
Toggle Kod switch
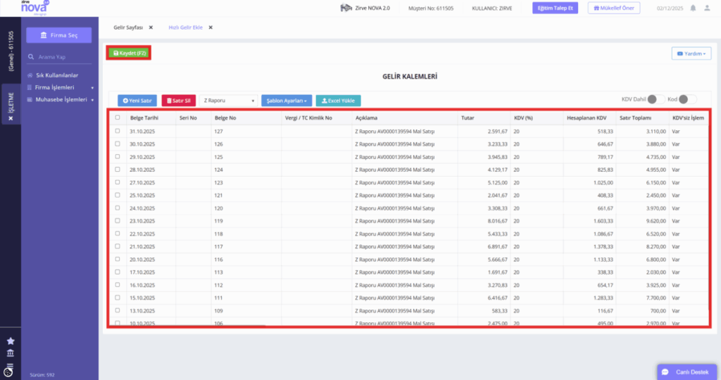point(687,99)
